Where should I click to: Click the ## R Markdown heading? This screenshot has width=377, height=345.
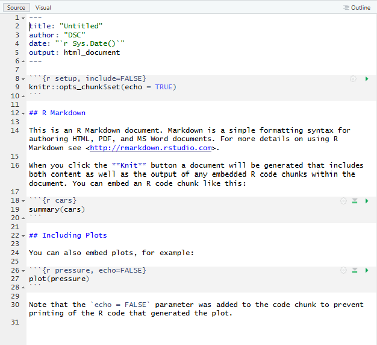coord(57,113)
